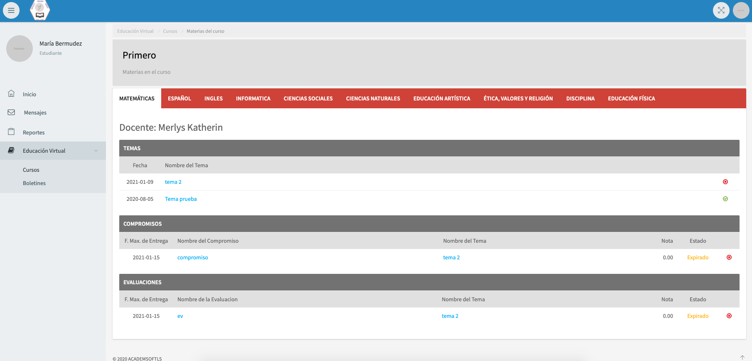Click the Educación Virtual chevron arrow
The image size is (752, 361).
(x=96, y=151)
